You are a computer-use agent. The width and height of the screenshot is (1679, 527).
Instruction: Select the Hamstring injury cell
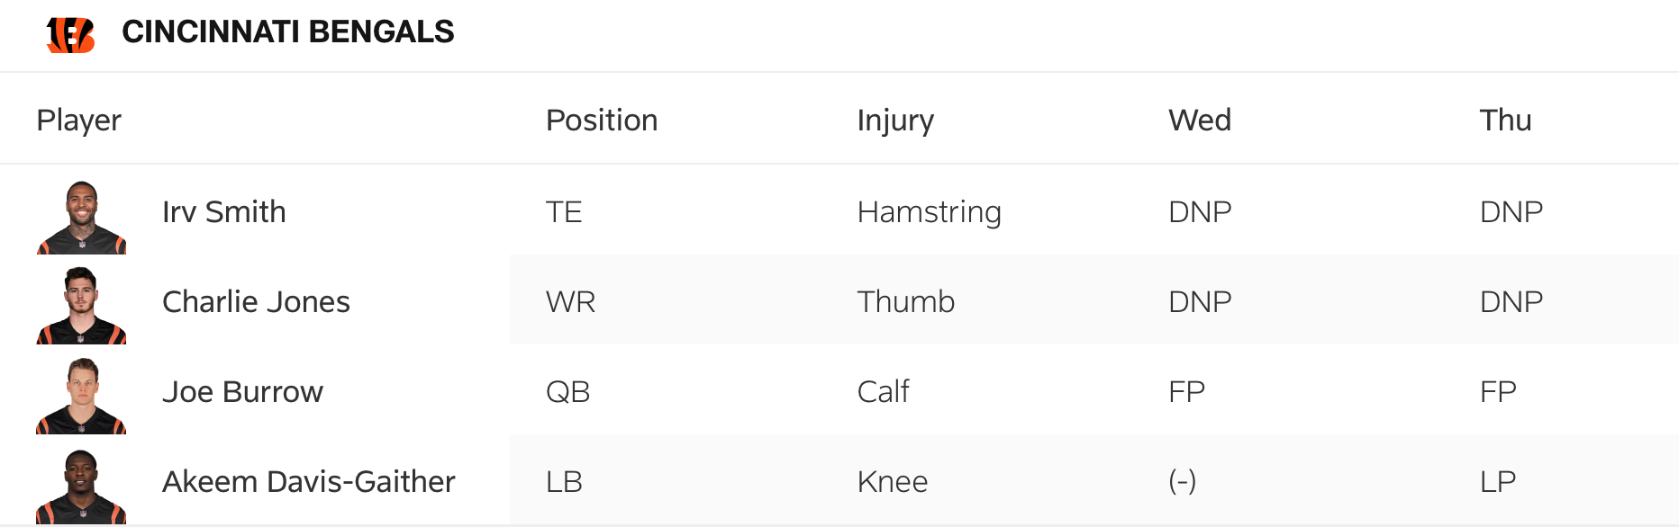929,212
